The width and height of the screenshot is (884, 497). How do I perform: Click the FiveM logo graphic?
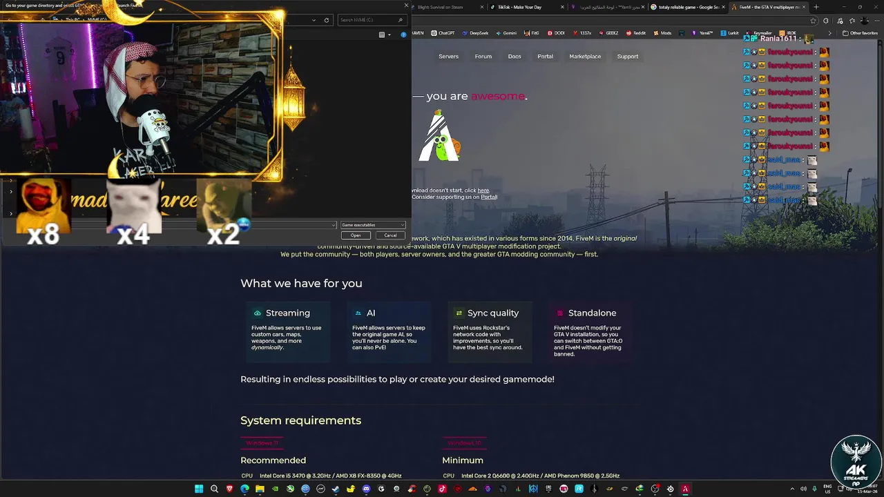(x=439, y=136)
